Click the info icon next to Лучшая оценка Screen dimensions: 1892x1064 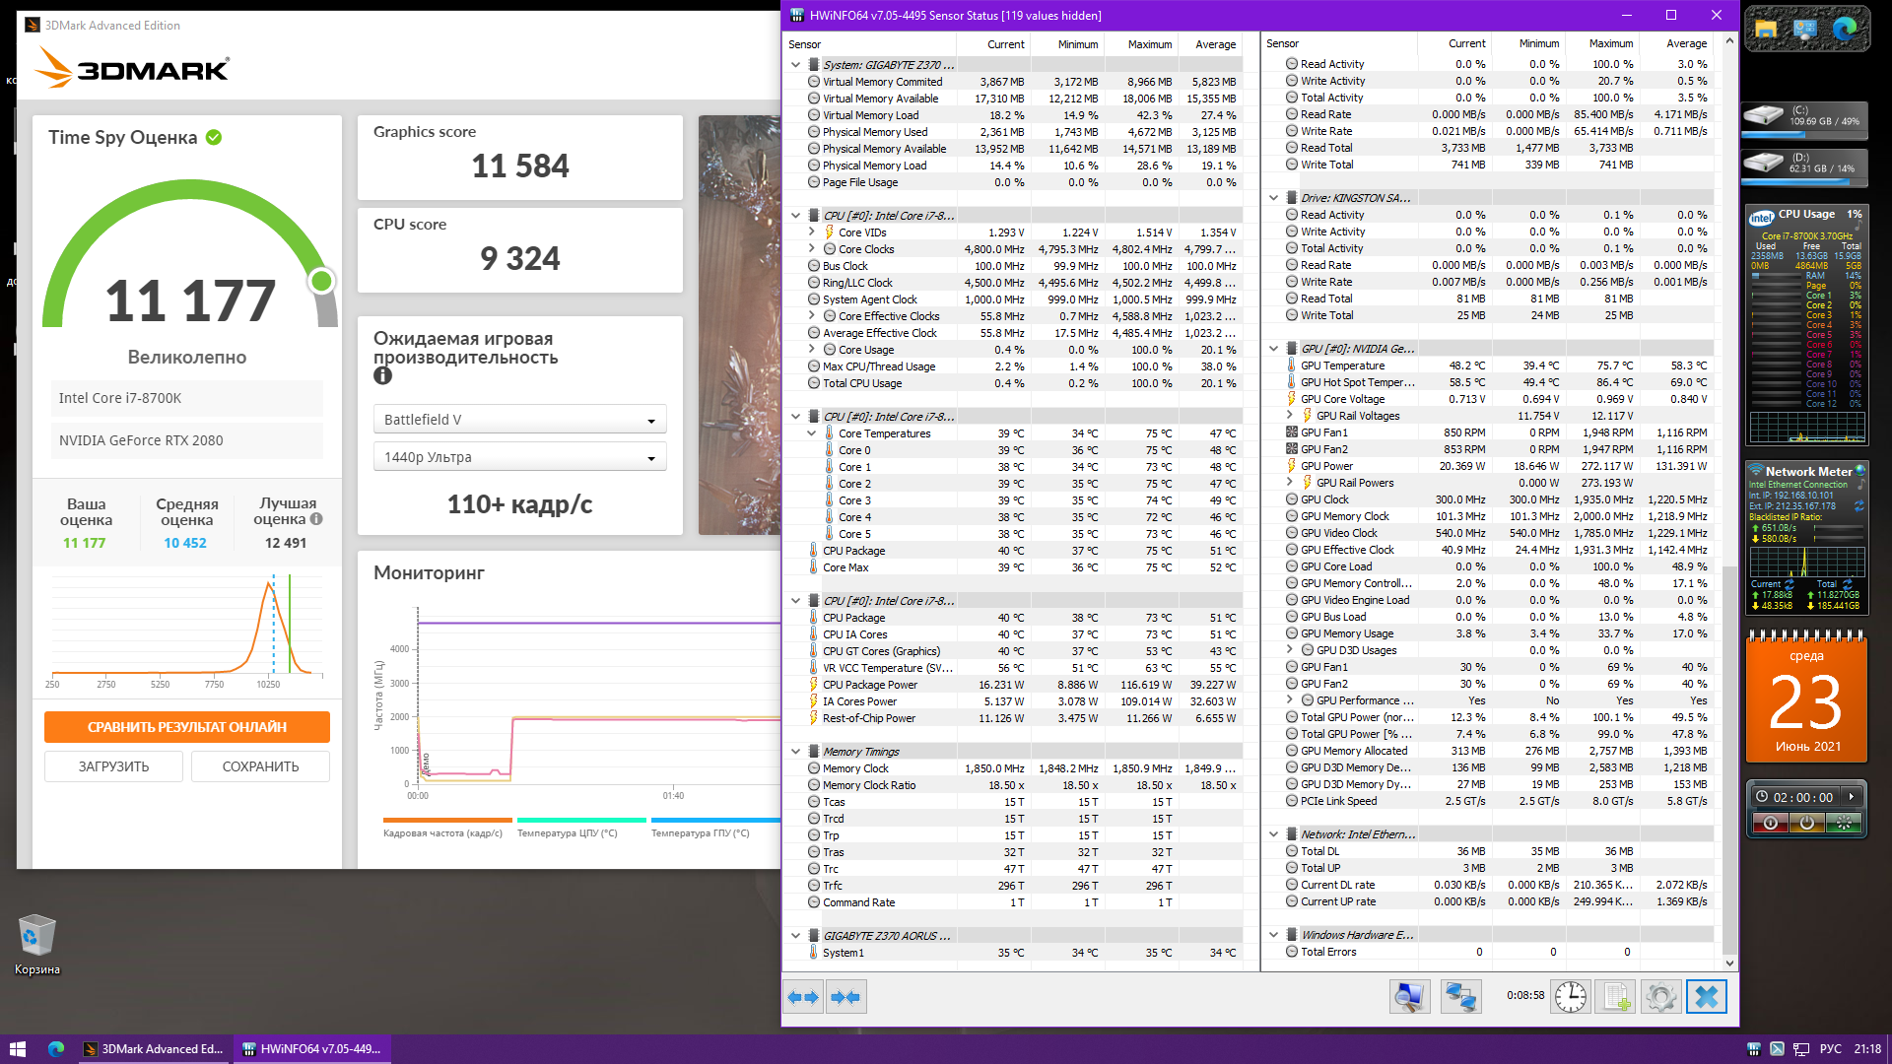[316, 518]
